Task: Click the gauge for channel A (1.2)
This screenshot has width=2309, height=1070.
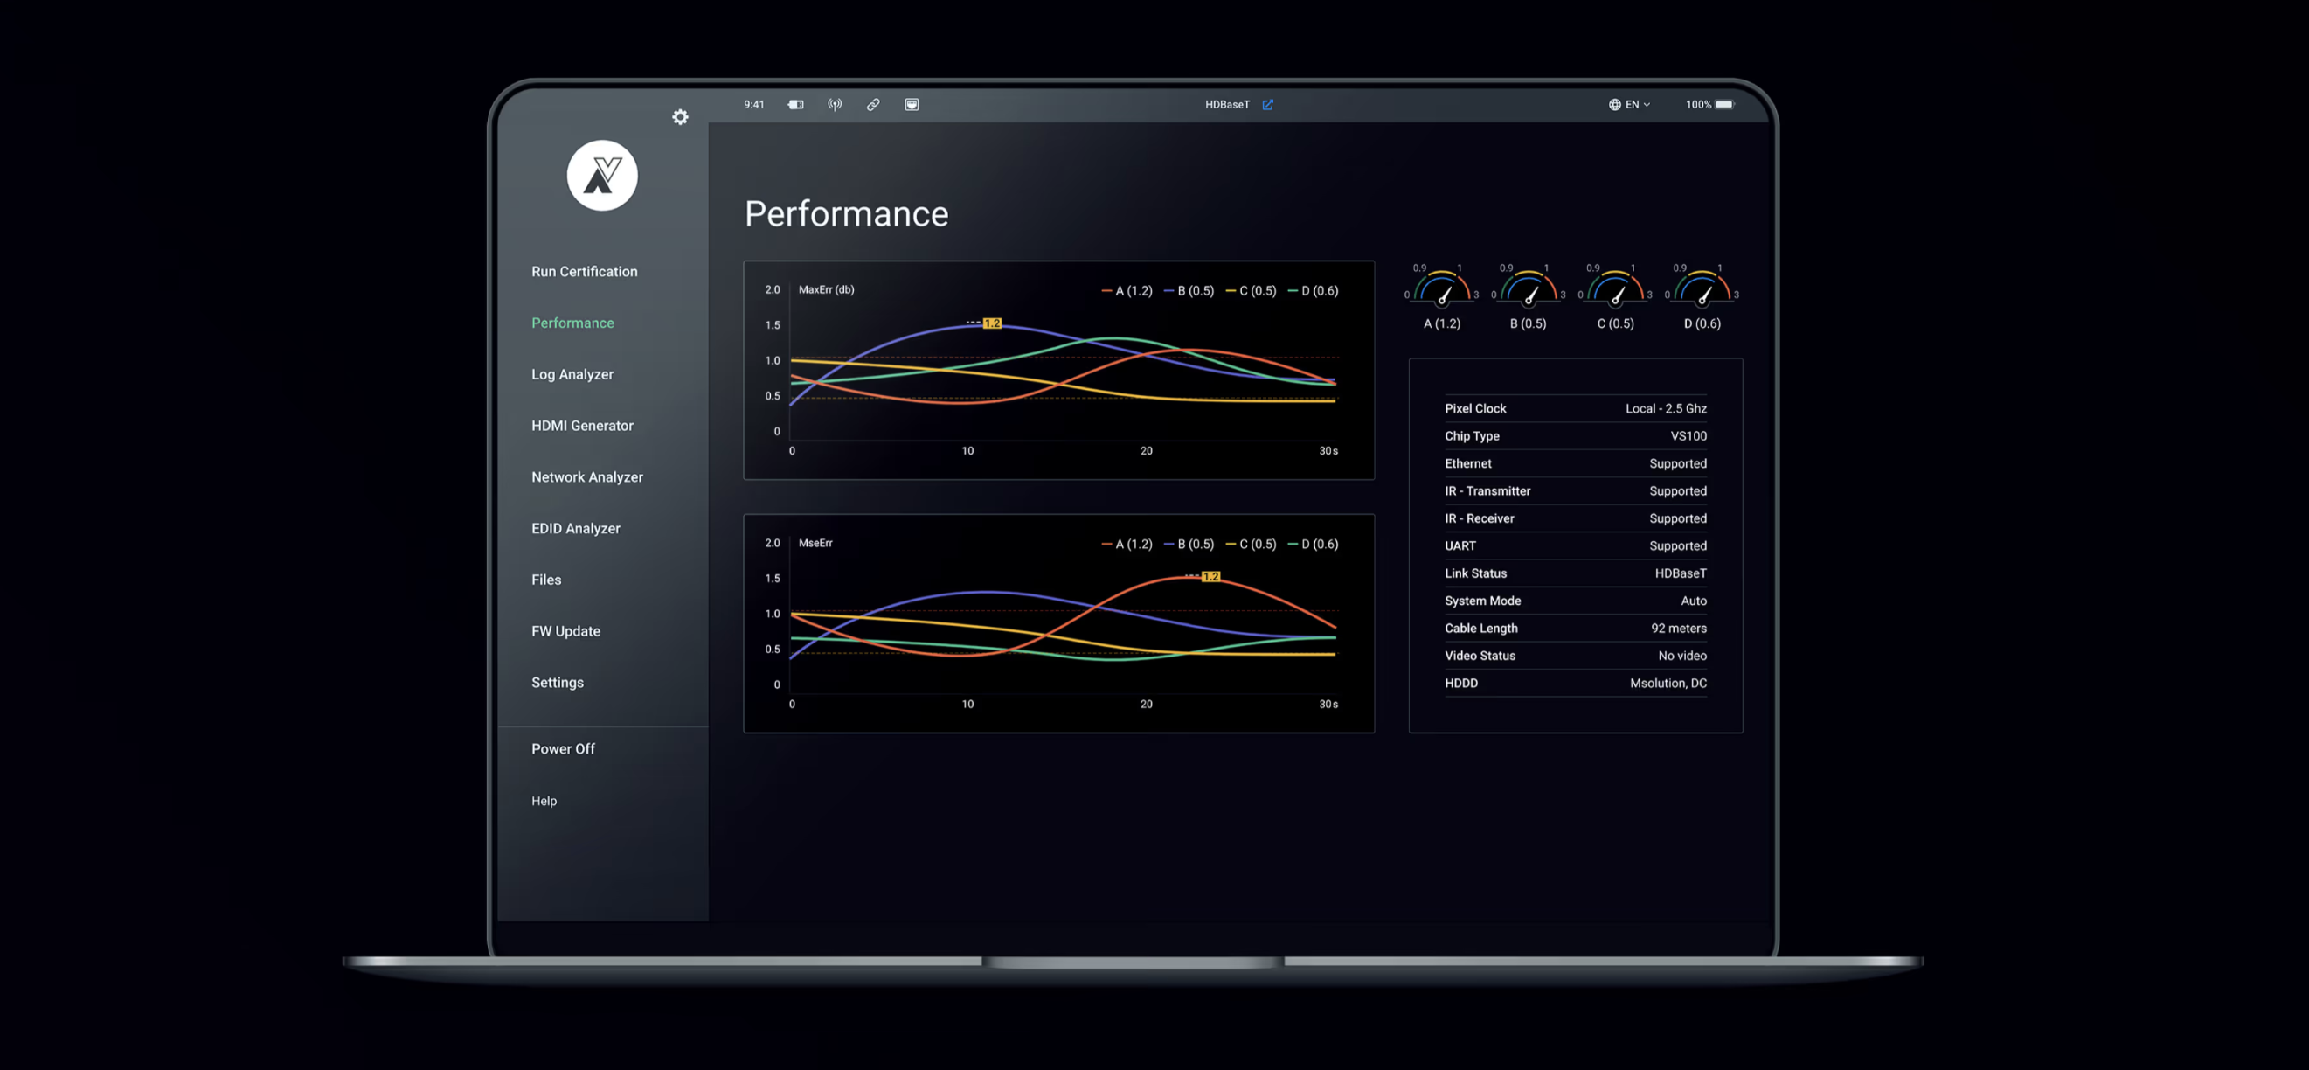Action: 1441,288
